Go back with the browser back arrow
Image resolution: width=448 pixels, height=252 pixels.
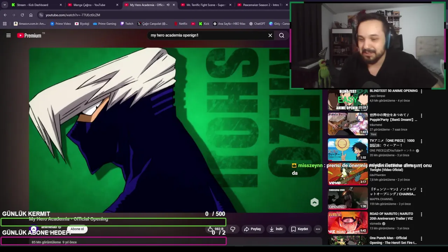(x=5, y=15)
